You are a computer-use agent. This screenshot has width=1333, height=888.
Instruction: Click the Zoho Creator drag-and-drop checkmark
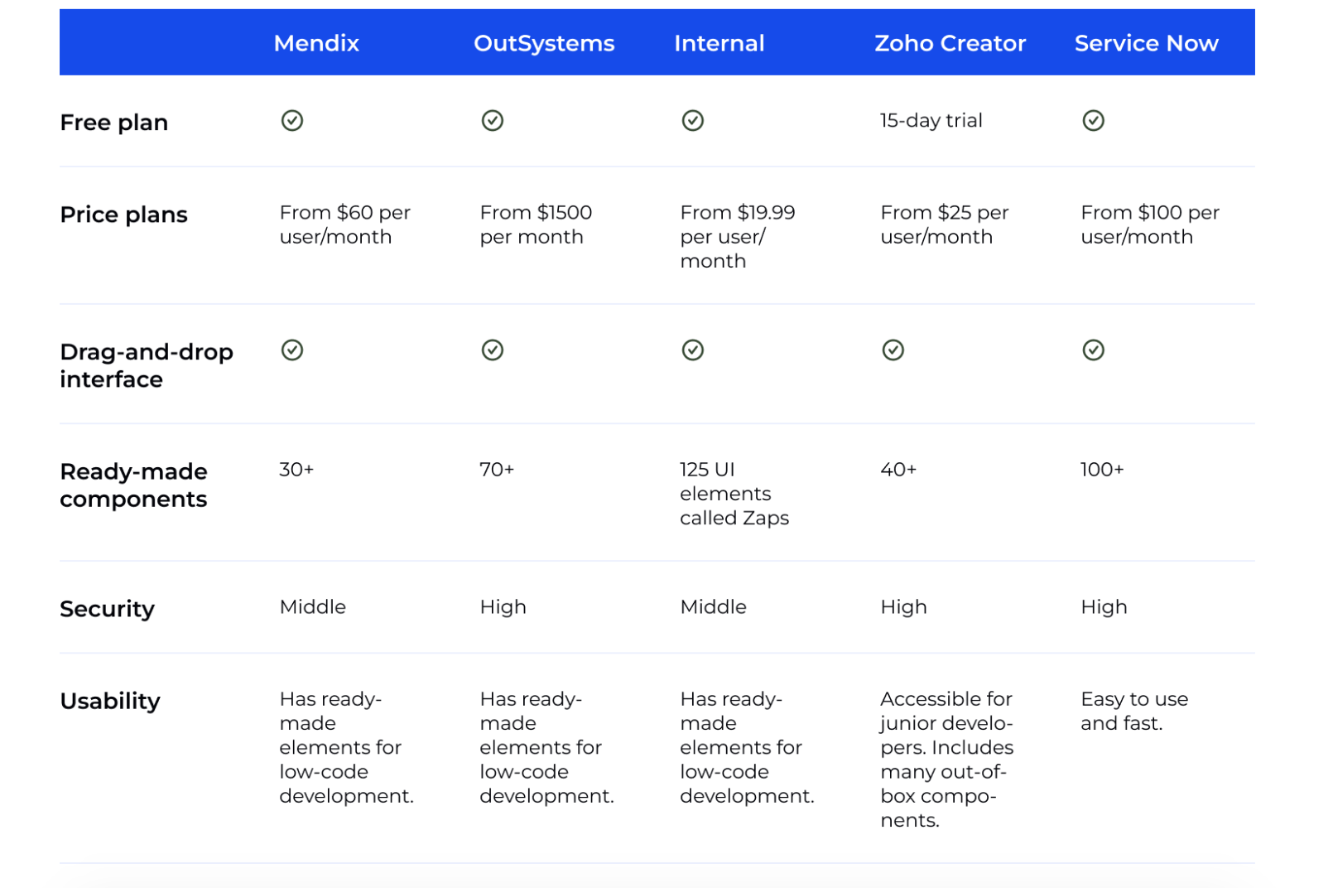[x=893, y=350]
